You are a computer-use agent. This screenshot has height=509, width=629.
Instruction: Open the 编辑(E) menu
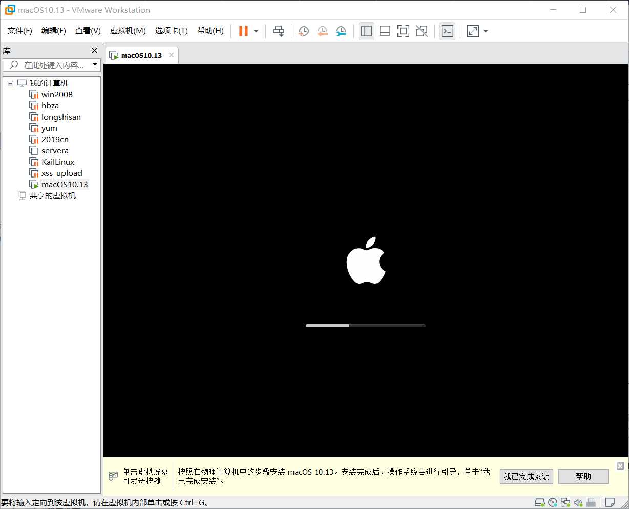54,31
